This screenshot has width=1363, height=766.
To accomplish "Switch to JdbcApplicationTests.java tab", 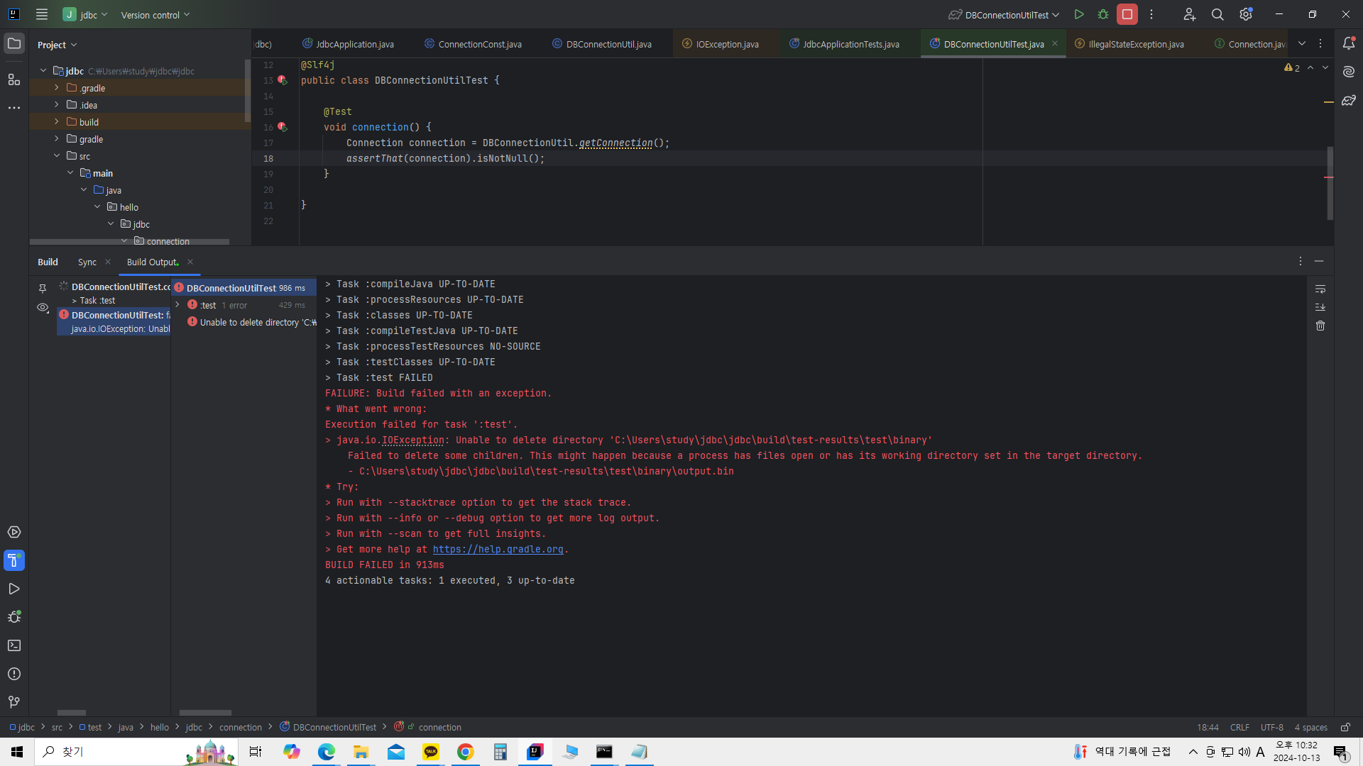I will (844, 44).
